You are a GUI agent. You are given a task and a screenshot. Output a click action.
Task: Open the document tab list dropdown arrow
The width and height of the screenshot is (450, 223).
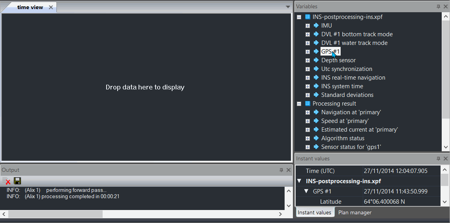click(288, 7)
